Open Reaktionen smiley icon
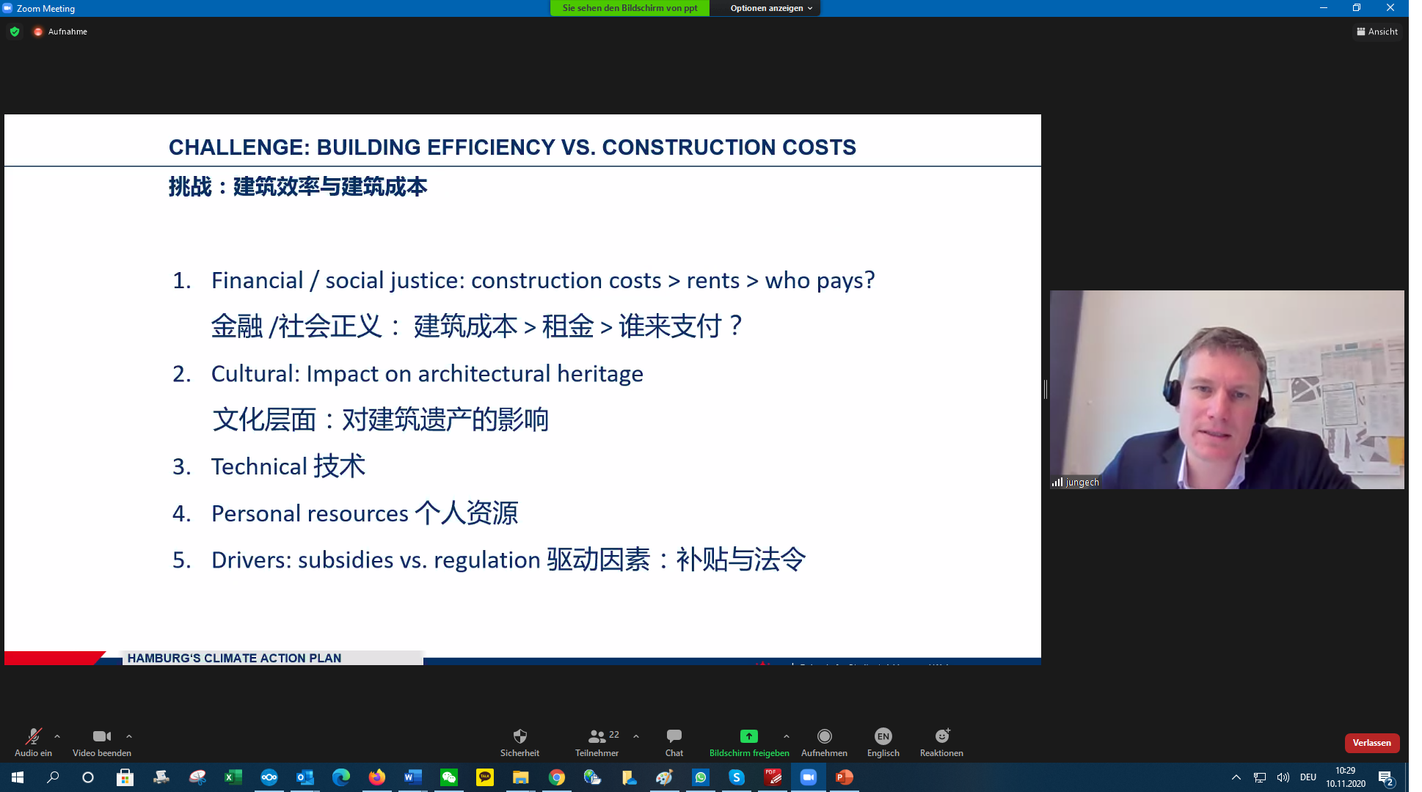This screenshot has width=1422, height=792. coord(941,736)
